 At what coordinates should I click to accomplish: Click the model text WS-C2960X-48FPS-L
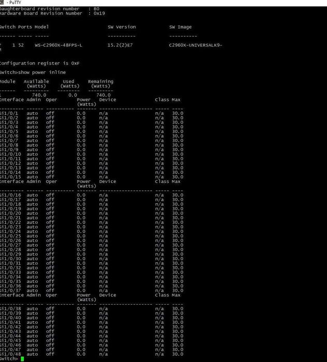click(x=58, y=46)
